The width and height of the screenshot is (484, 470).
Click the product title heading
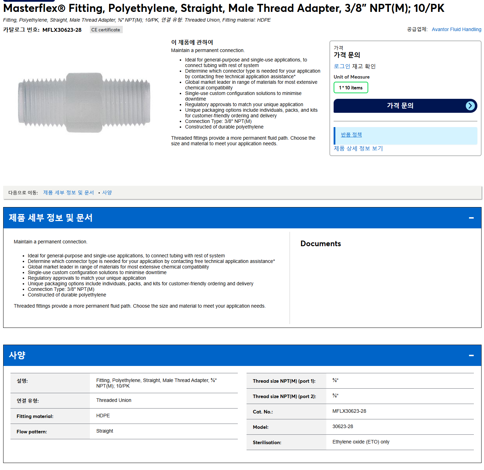click(224, 8)
